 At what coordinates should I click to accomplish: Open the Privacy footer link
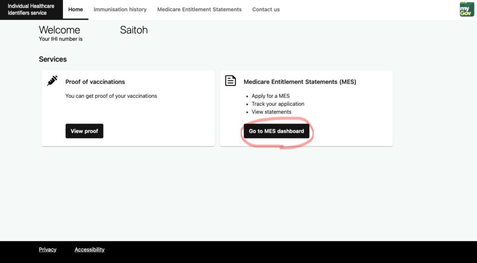tap(48, 249)
